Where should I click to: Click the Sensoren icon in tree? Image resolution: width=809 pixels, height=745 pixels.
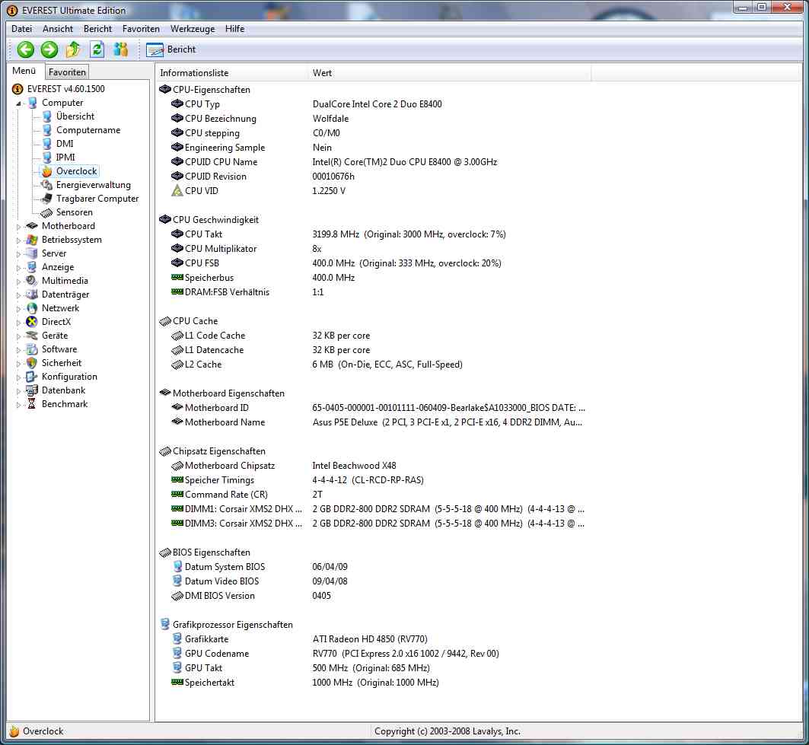pos(47,212)
